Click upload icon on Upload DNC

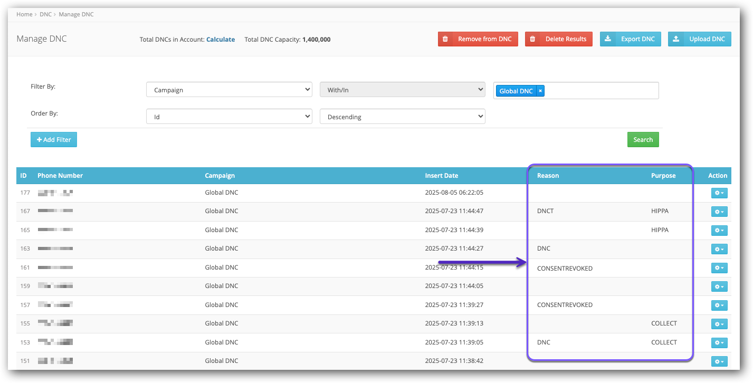pos(676,39)
